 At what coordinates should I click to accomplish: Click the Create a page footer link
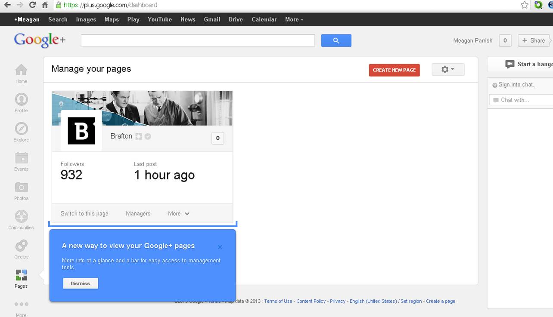pos(441,301)
